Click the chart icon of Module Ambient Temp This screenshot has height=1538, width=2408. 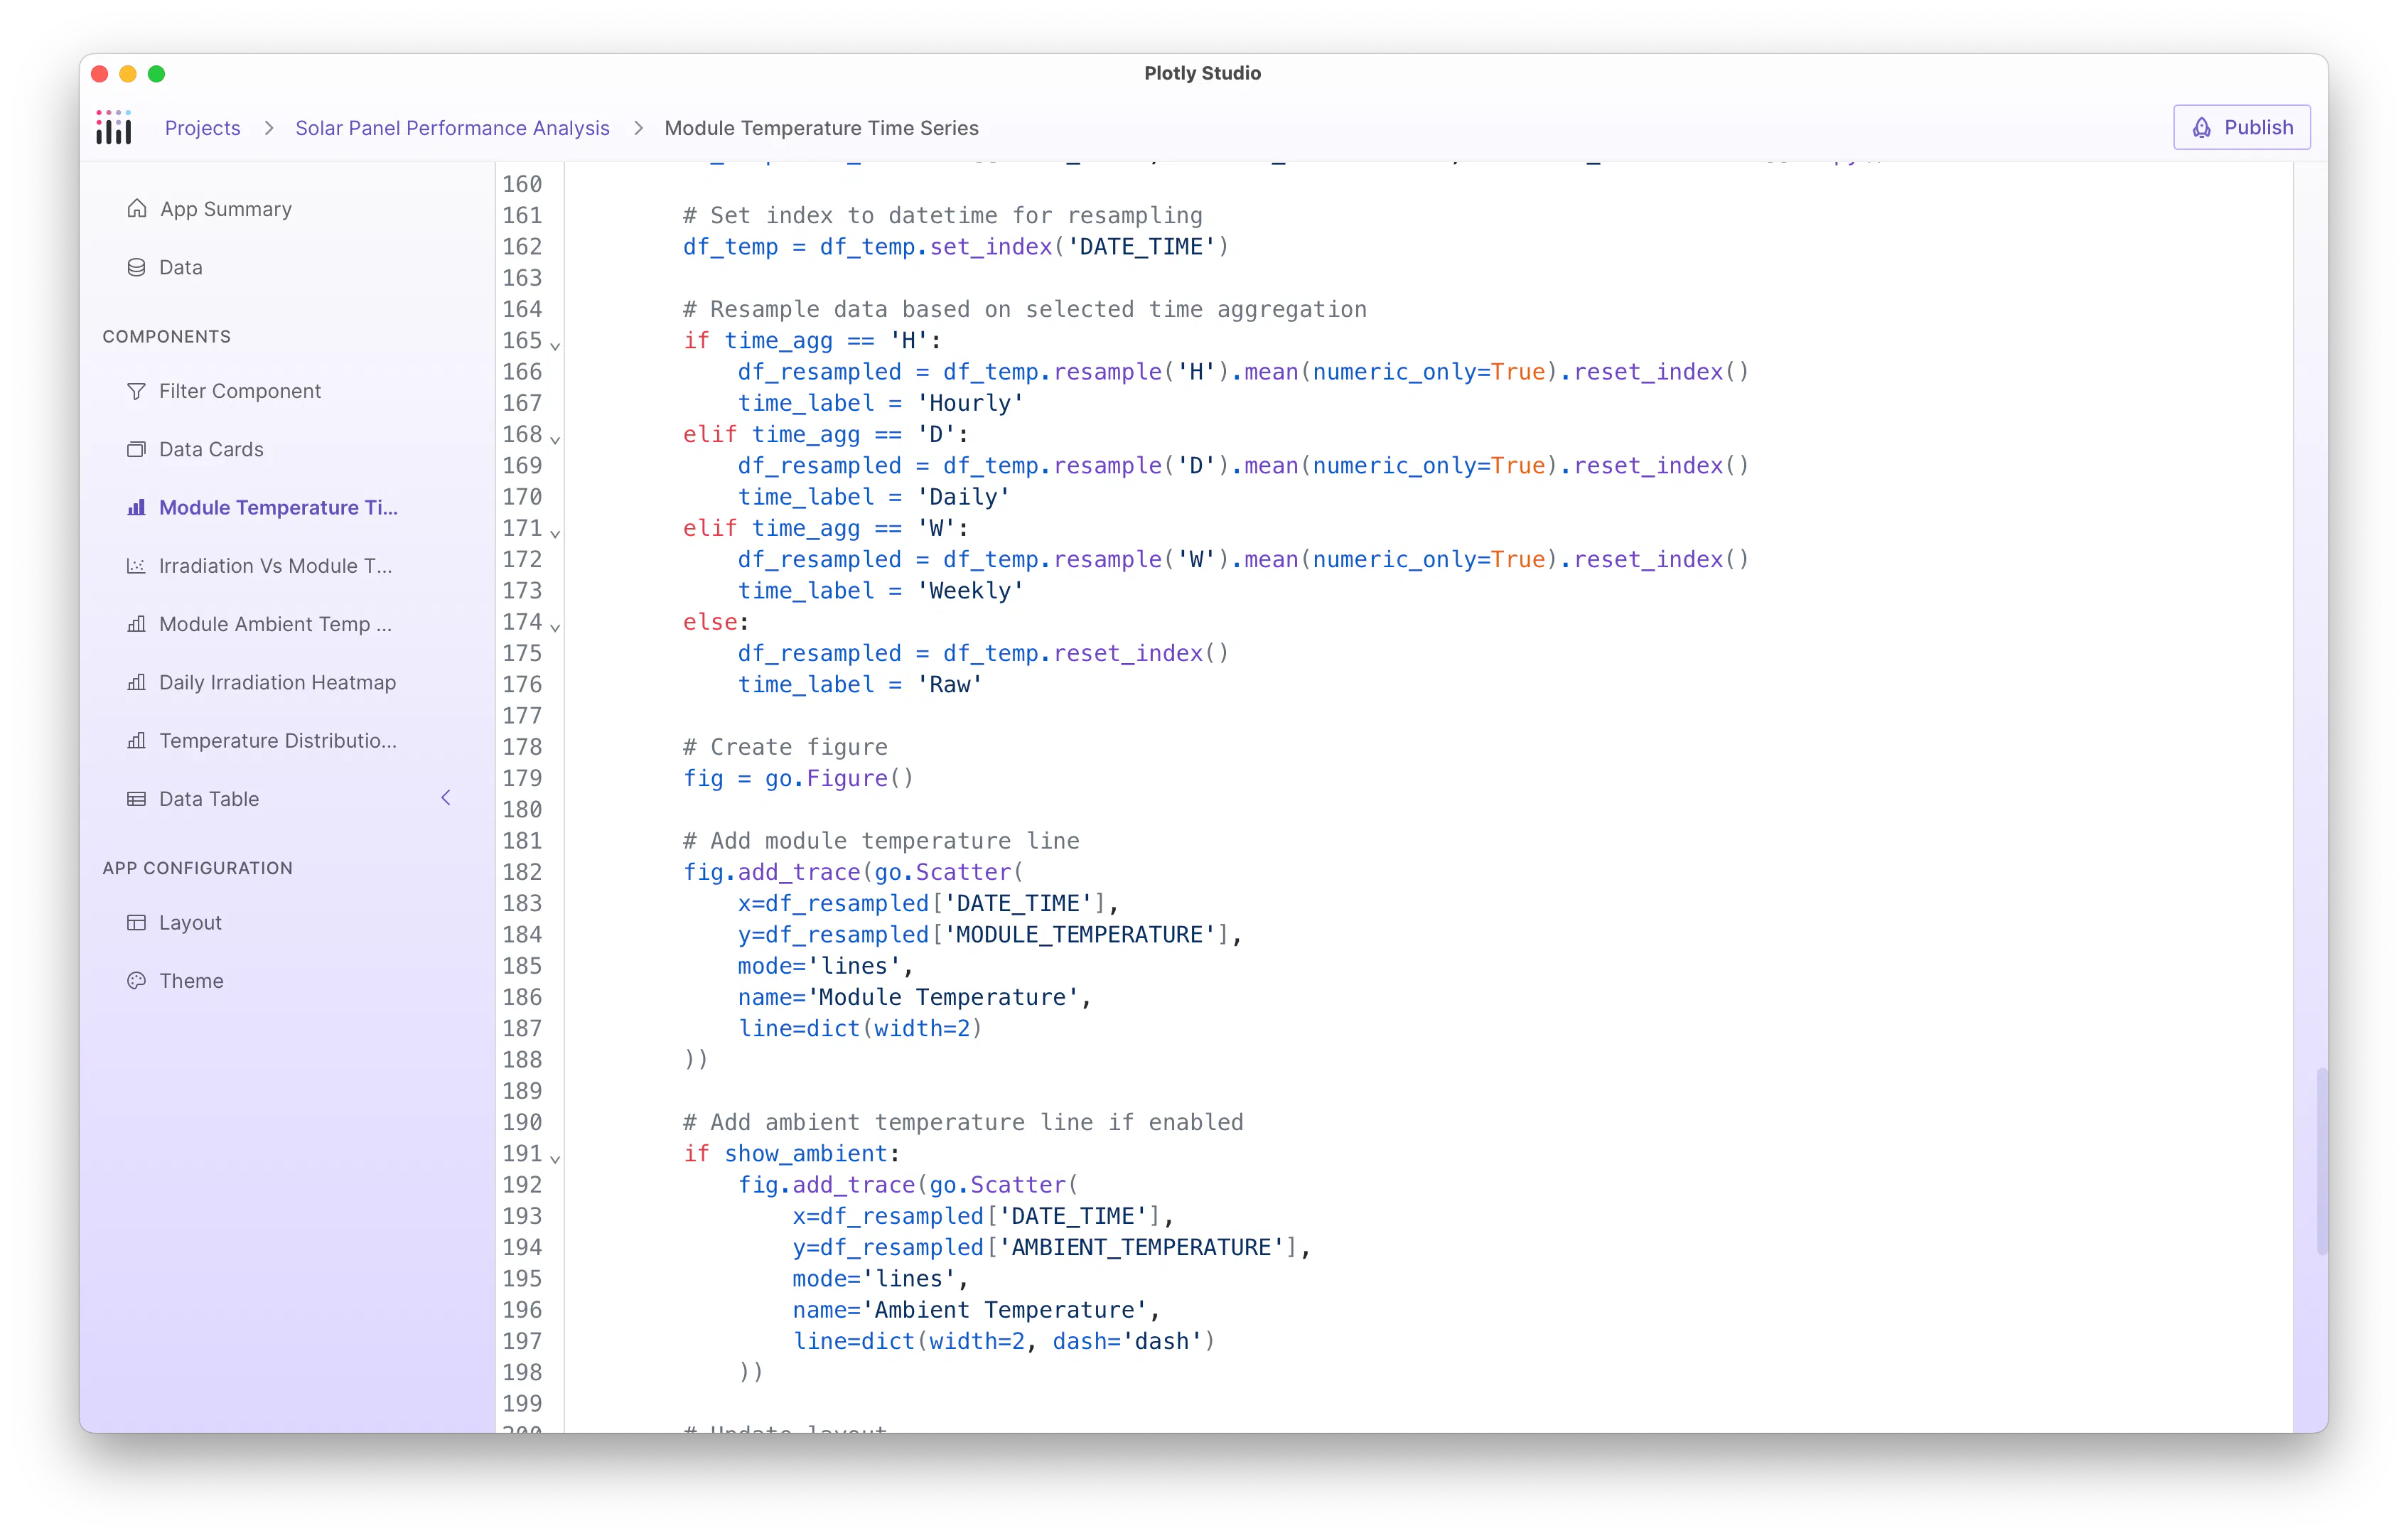pos(136,624)
